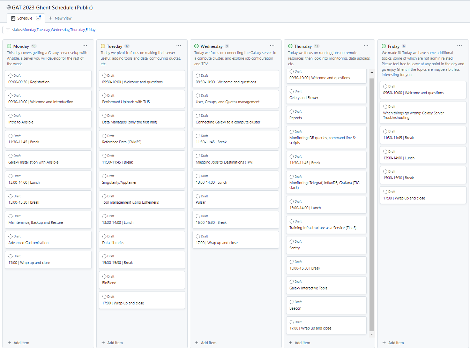Screen dimensions: 470x348
Task: Click draft icon on Singularity/Apptainer card
Action: [x=104, y=176]
